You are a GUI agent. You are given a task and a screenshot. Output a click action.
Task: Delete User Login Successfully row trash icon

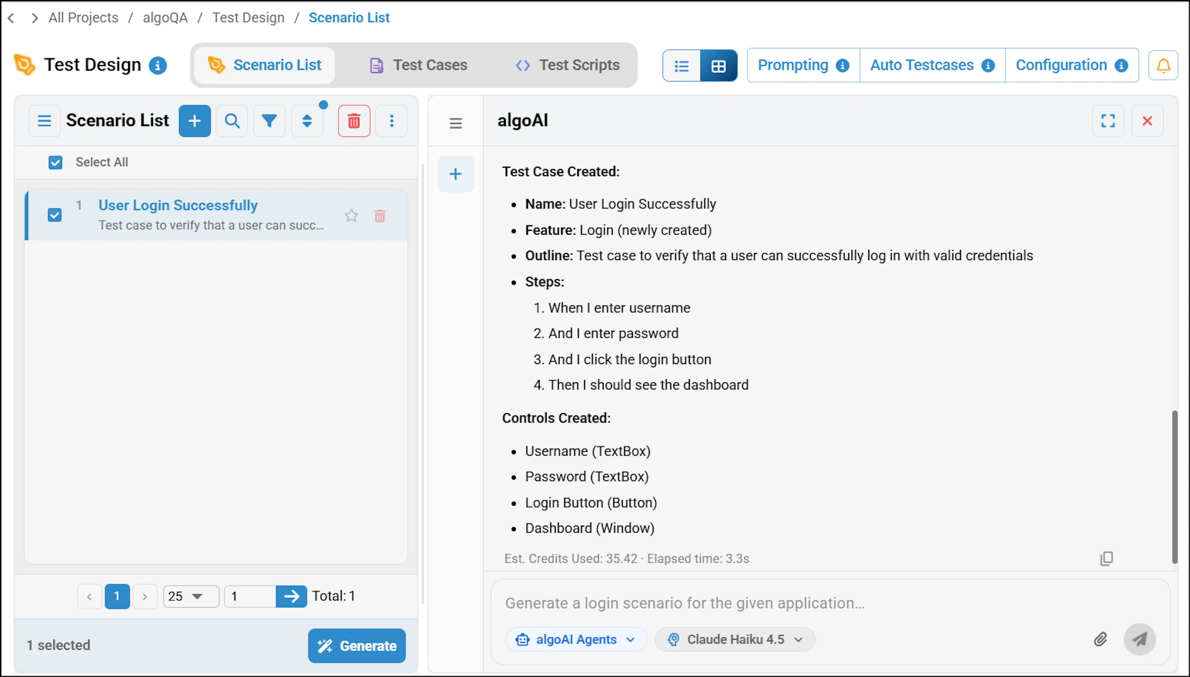pyautogui.click(x=379, y=216)
